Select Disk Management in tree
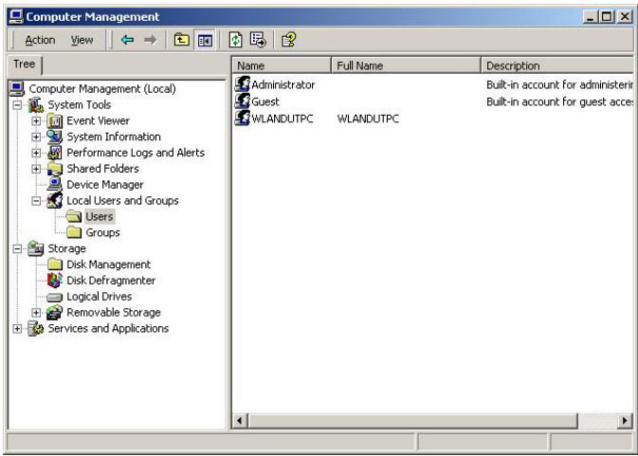The height and width of the screenshot is (456, 638). click(x=109, y=264)
